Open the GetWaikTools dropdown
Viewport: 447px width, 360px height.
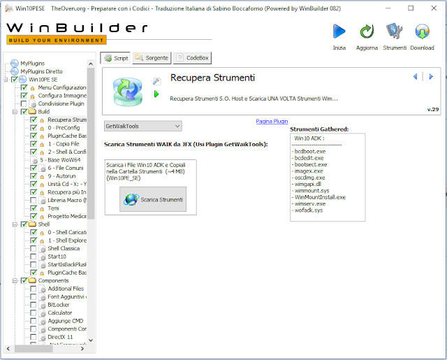tap(142, 126)
